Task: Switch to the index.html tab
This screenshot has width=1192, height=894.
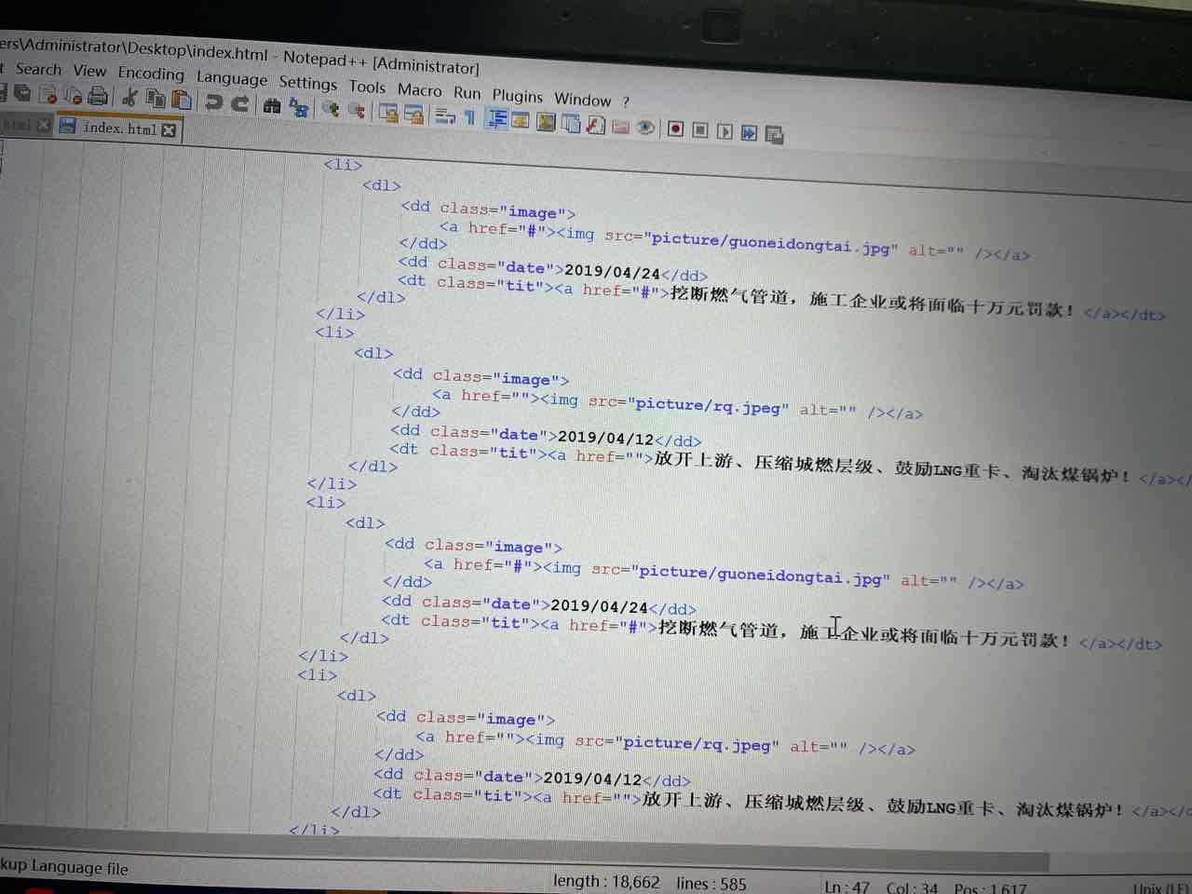Action: pos(119,128)
